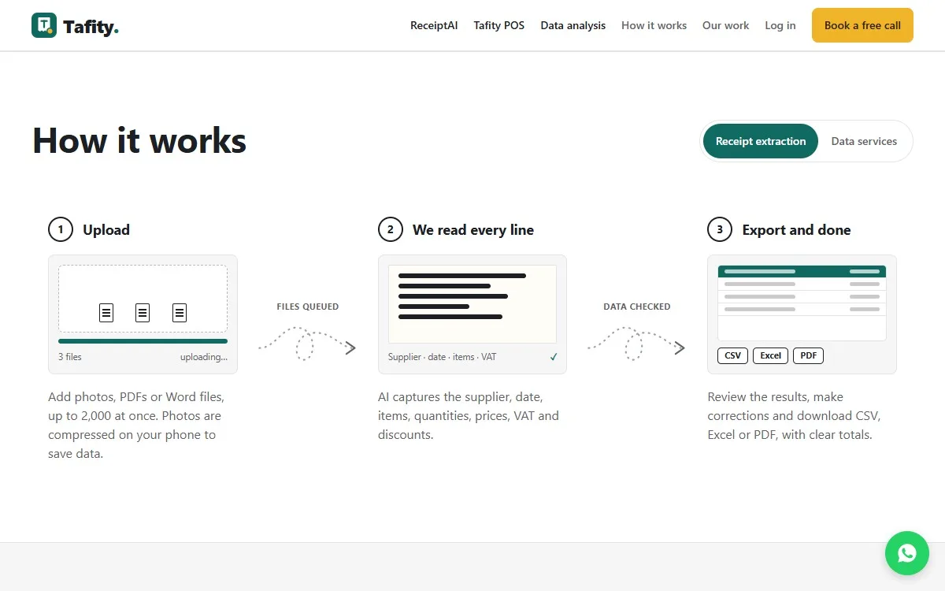Click the step 2 circled number
Image resolution: width=945 pixels, height=591 pixels.
[391, 230]
